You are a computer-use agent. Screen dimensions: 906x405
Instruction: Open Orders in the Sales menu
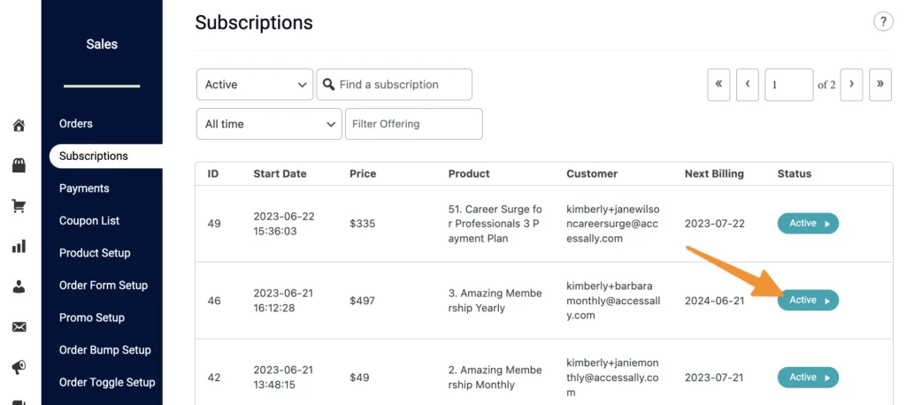(x=76, y=124)
